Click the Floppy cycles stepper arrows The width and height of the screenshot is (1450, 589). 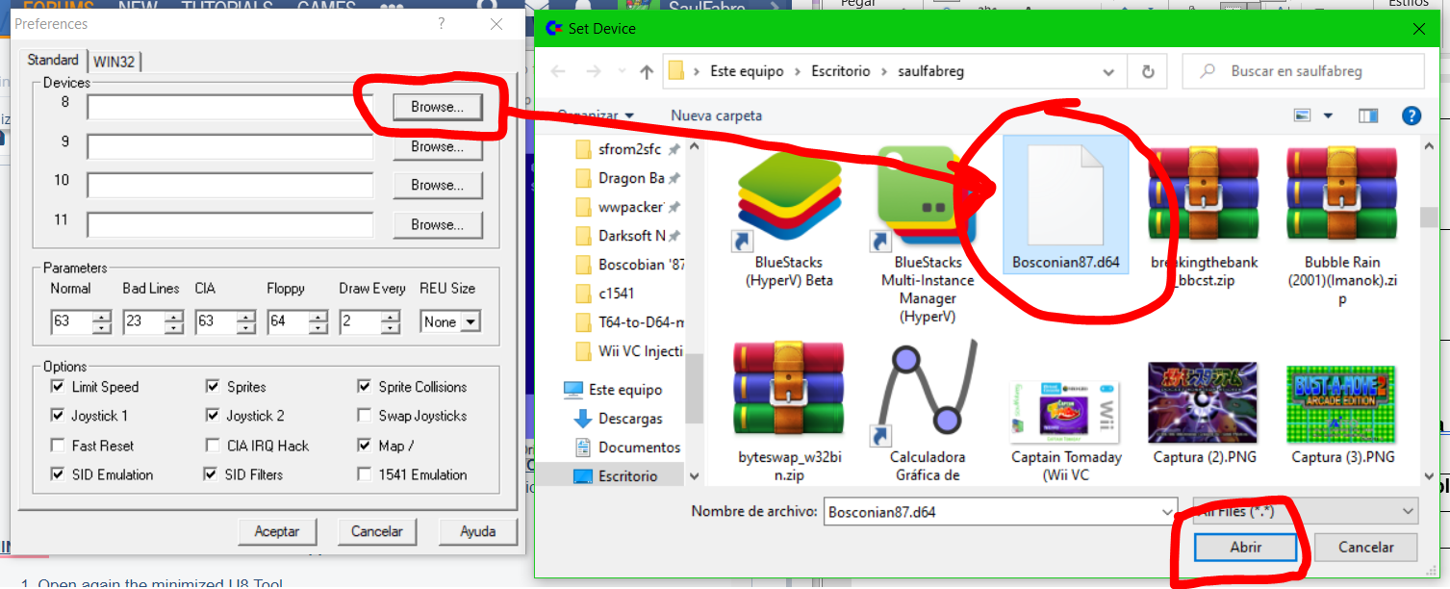[x=318, y=321]
